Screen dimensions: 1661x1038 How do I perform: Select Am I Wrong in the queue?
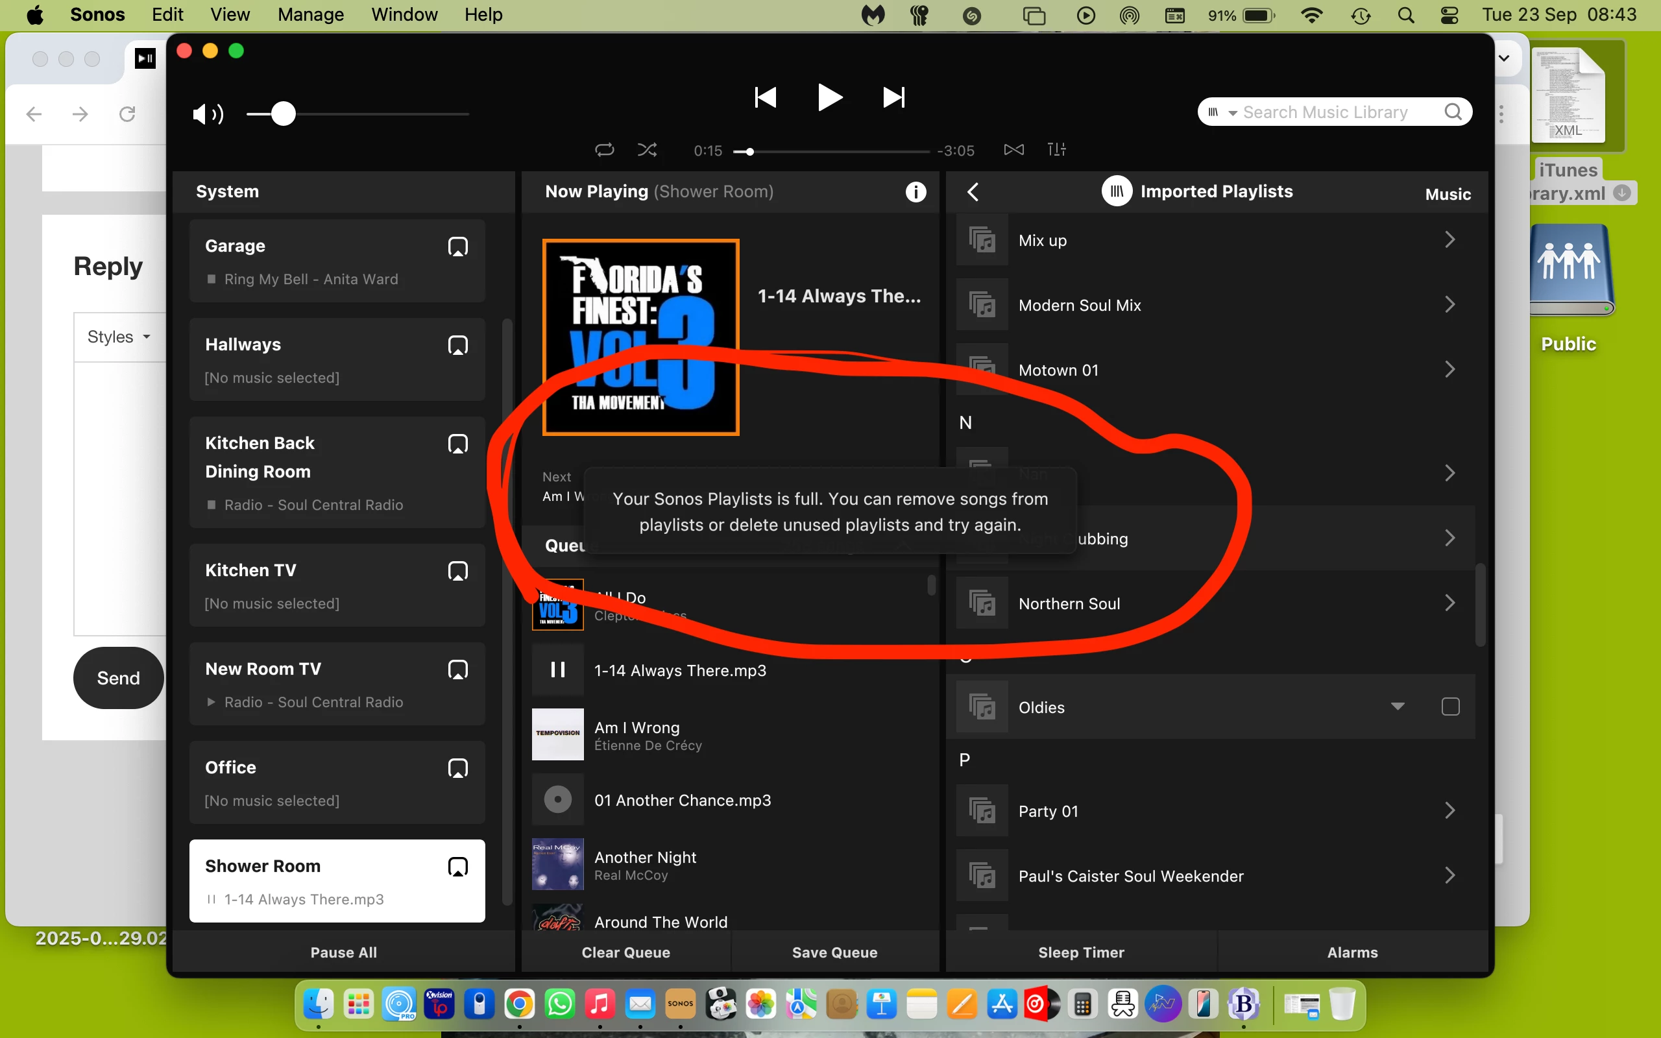click(727, 735)
